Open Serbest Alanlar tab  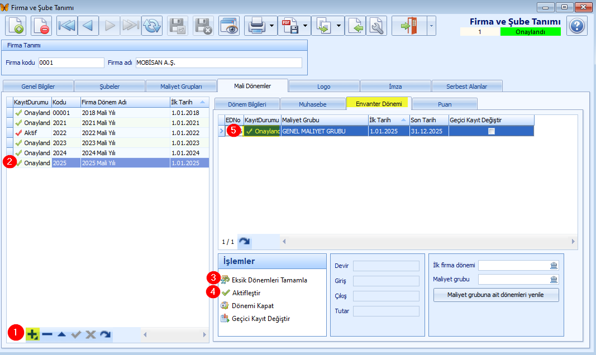[x=467, y=86]
